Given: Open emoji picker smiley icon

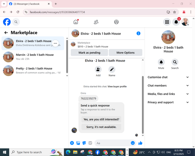Looking at the screenshot, I should [x=133, y=143].
